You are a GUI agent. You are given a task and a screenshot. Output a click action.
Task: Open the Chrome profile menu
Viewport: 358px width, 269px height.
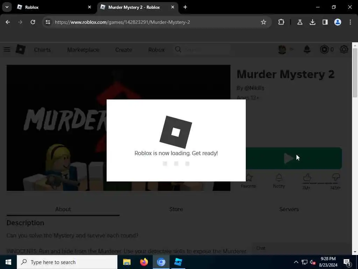337,22
